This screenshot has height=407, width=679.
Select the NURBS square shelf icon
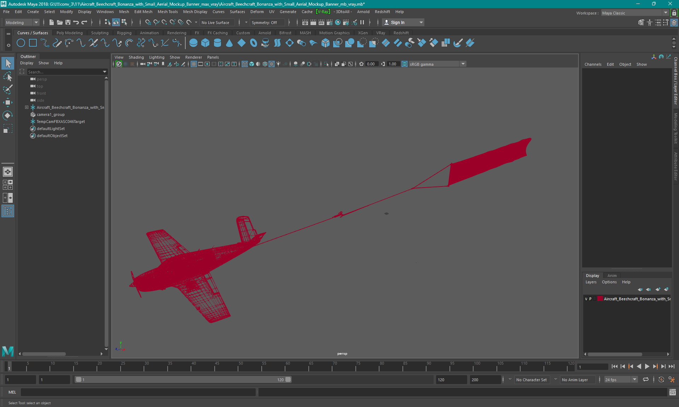click(33, 43)
